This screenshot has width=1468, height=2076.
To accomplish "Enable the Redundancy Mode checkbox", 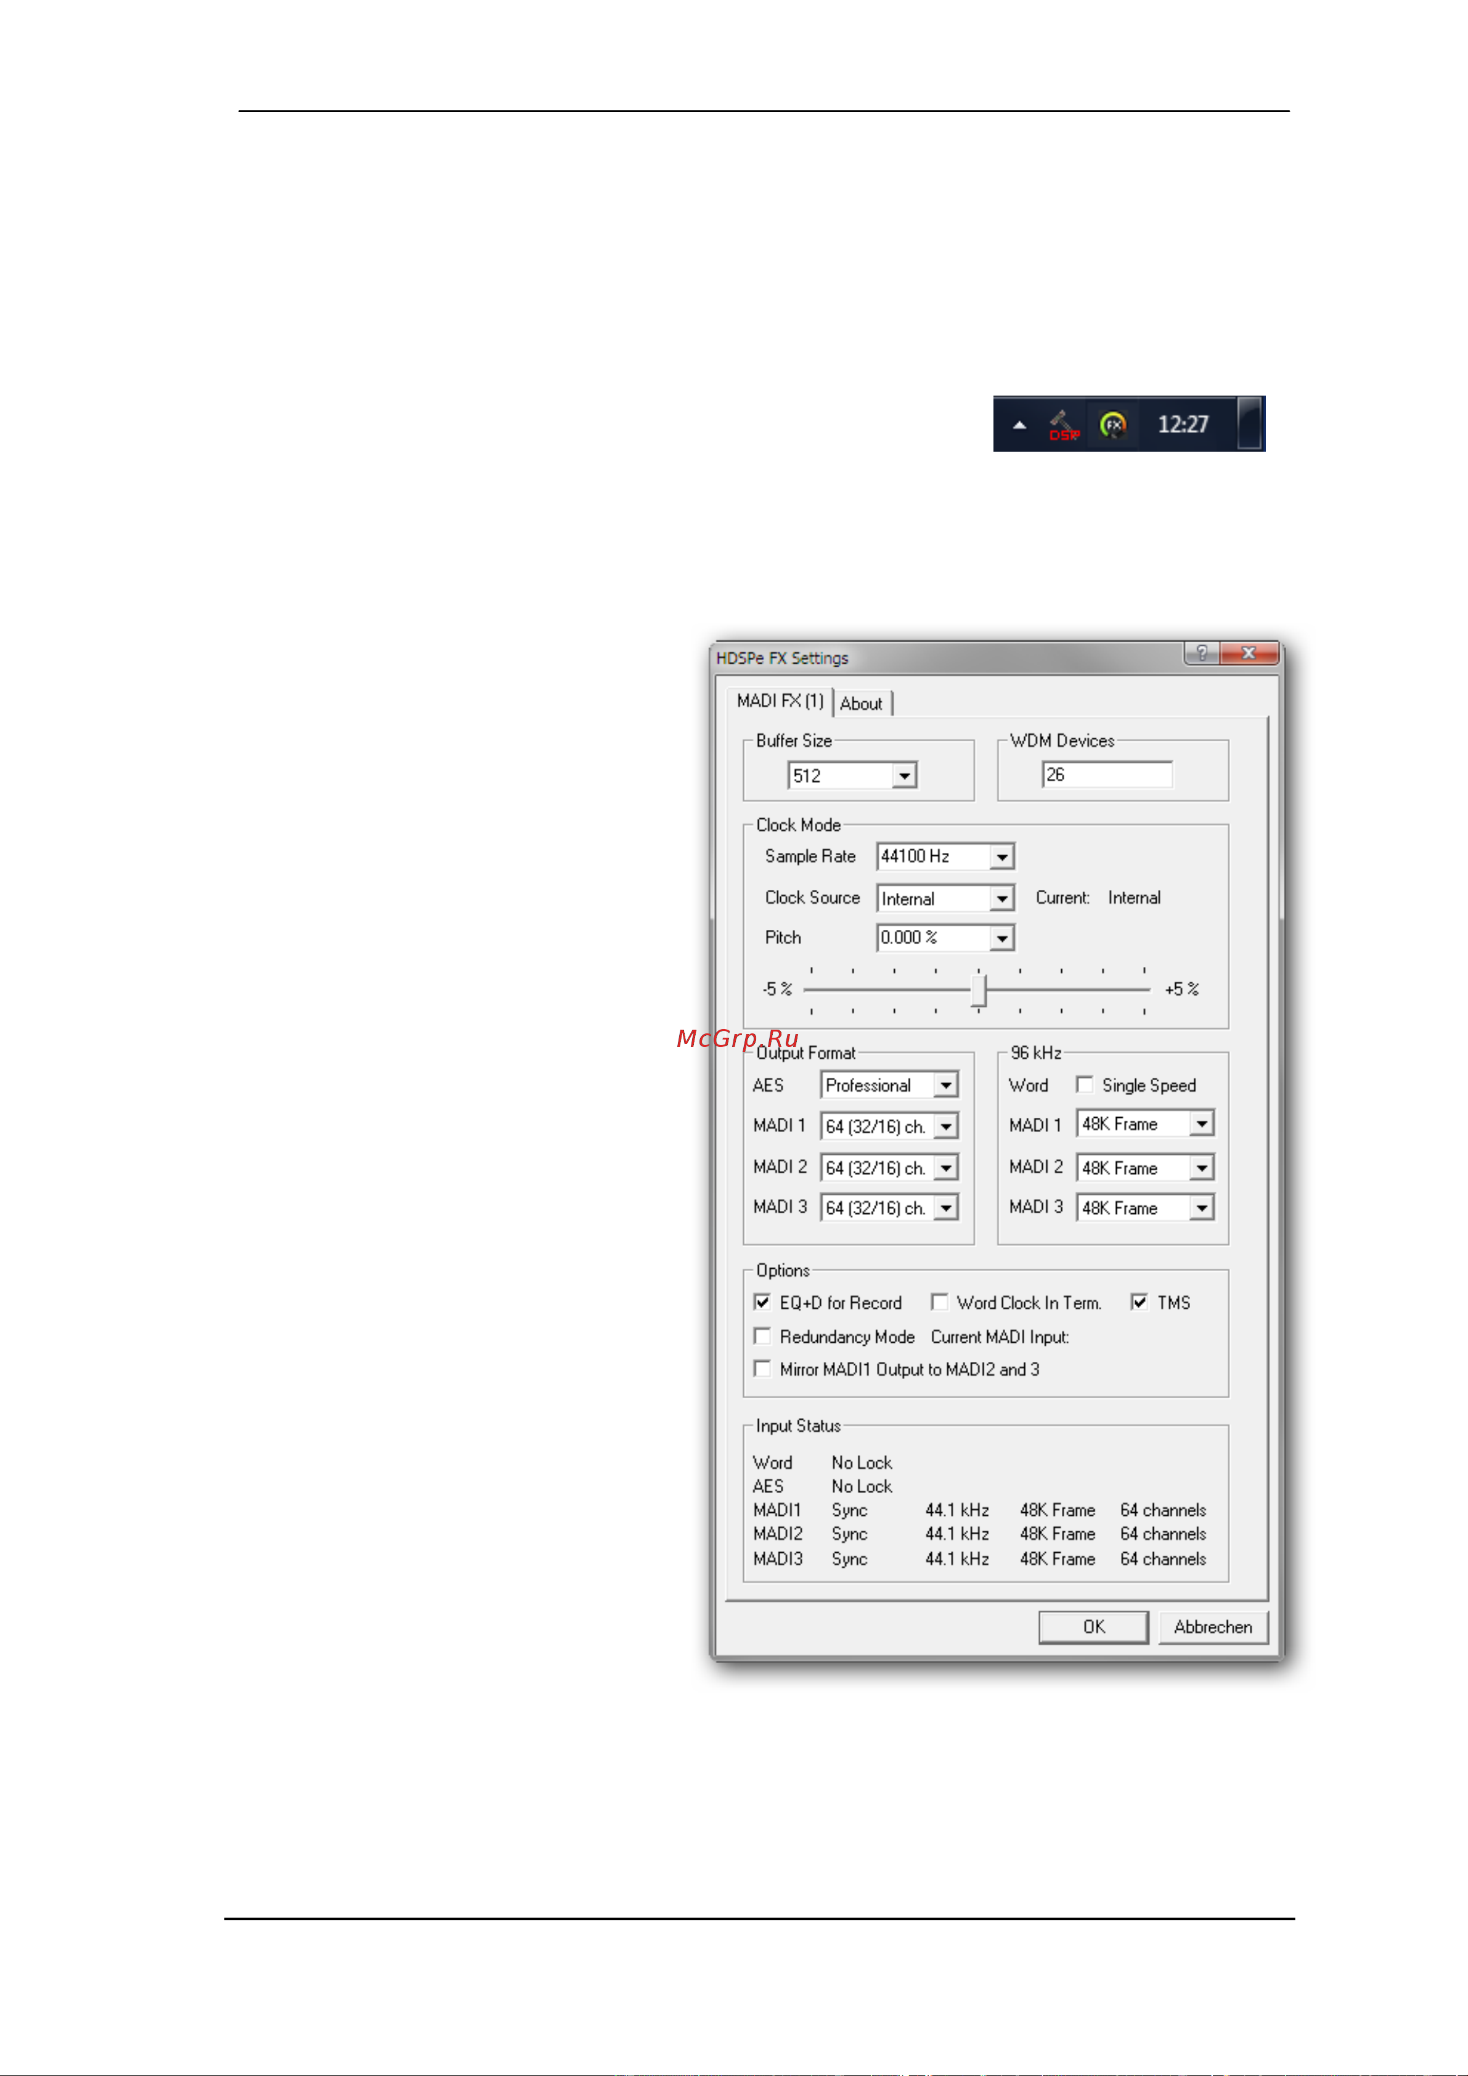I will [762, 1337].
